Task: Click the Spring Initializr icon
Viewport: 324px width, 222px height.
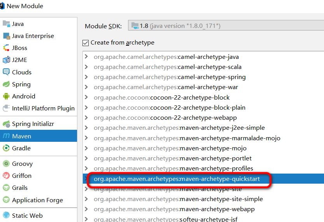Action: pyautogui.click(x=6, y=124)
